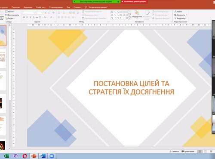
Task: Center-align the text
Action: [x=62, y=17]
